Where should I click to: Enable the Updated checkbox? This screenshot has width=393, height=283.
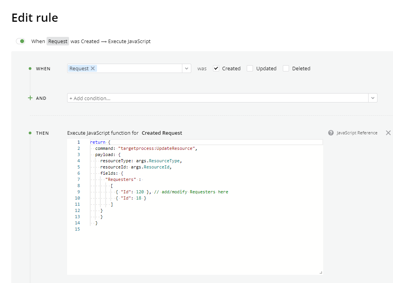[250, 68]
